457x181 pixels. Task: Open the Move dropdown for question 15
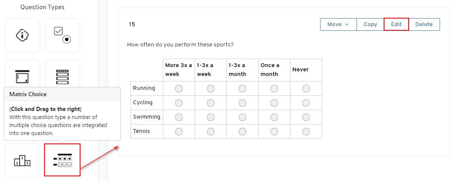[x=338, y=24]
